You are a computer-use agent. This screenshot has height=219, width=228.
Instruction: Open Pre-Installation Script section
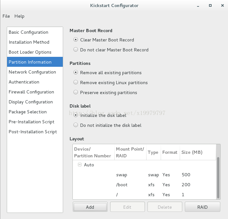pyautogui.click(x=35, y=122)
